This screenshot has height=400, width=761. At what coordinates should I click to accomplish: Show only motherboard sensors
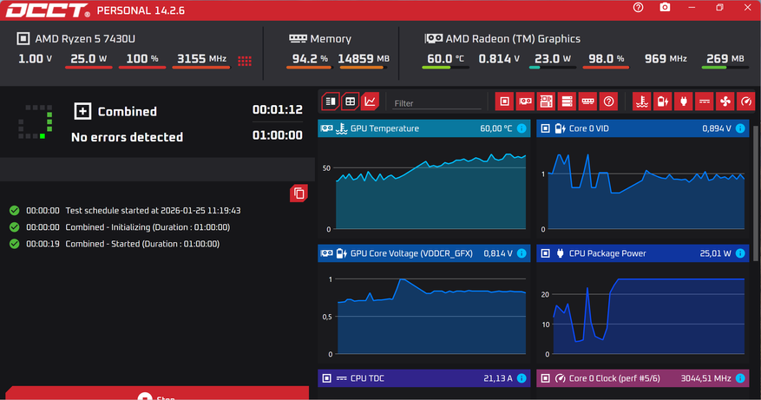546,102
